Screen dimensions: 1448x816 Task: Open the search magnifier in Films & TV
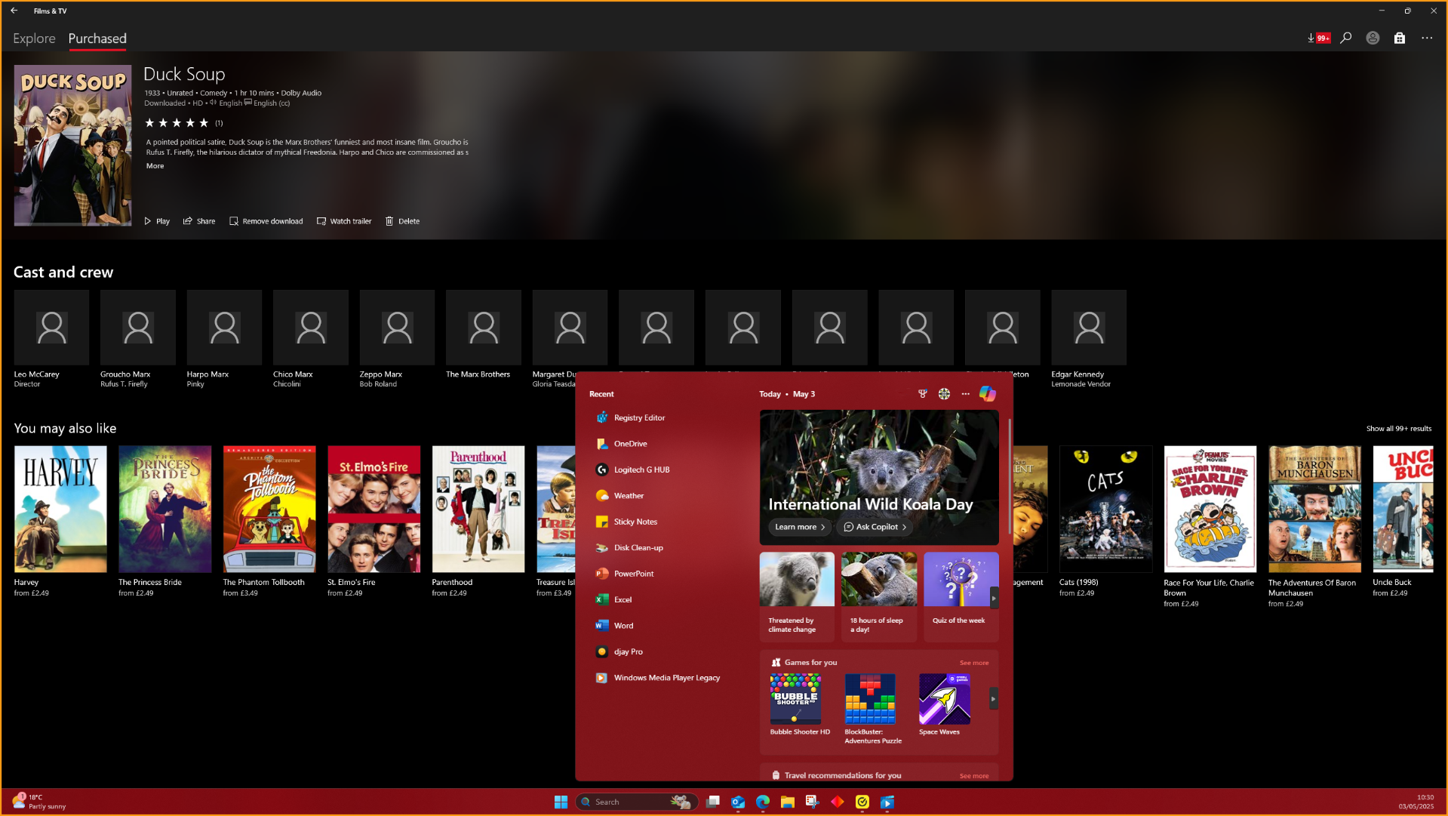pos(1345,38)
